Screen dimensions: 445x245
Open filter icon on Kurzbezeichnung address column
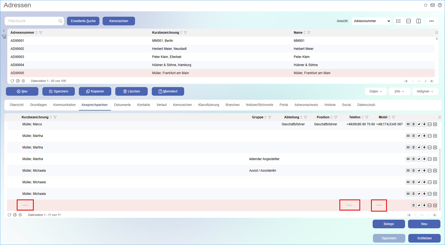(185, 33)
